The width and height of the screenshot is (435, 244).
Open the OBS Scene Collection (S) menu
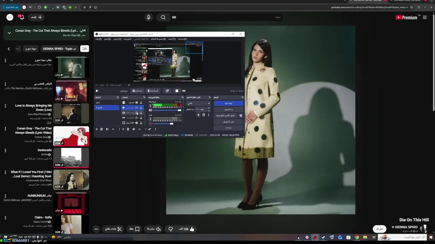coord(158,39)
